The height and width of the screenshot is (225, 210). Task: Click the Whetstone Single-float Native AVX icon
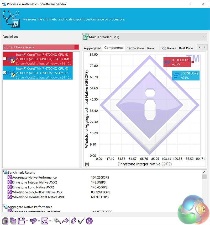point(10,192)
